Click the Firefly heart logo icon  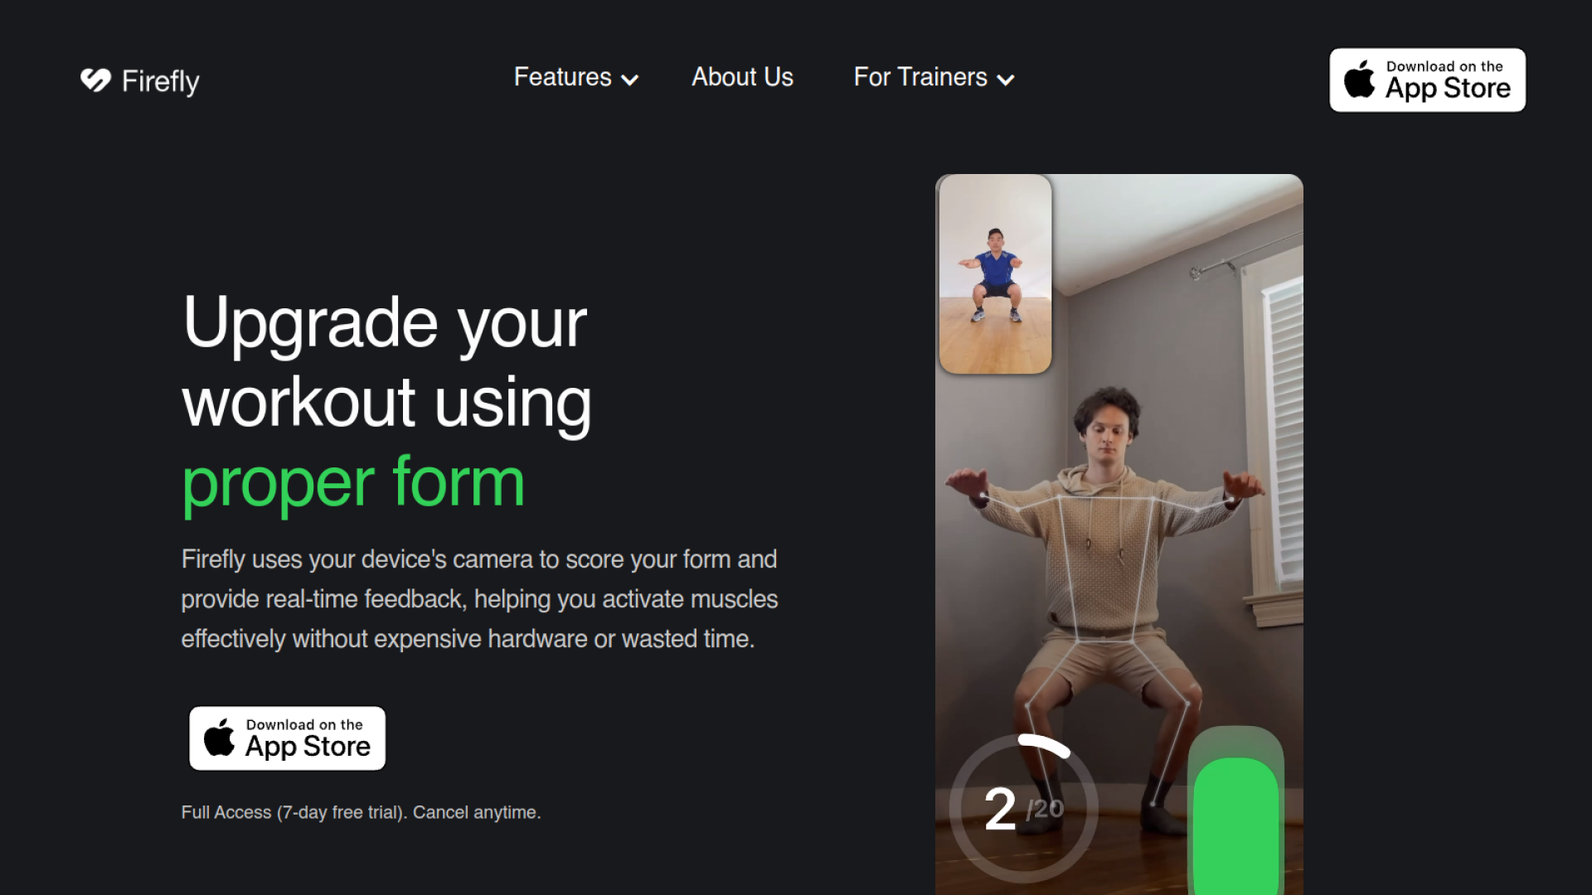coord(95,80)
